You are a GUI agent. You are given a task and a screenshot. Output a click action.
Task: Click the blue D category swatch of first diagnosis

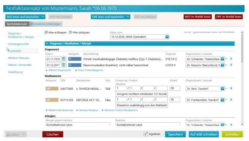(75, 59)
